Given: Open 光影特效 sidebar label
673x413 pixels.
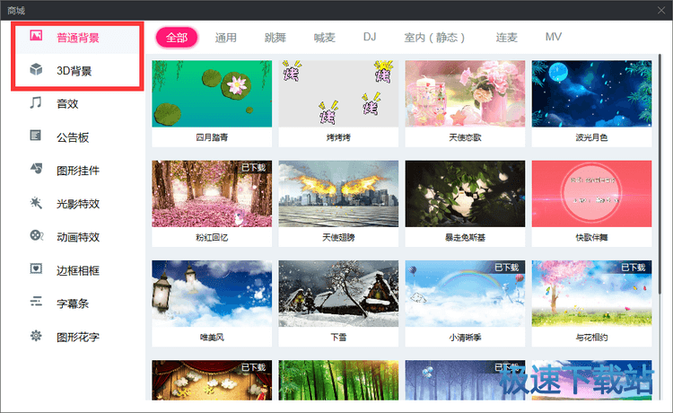Looking at the screenshot, I should [x=78, y=204].
